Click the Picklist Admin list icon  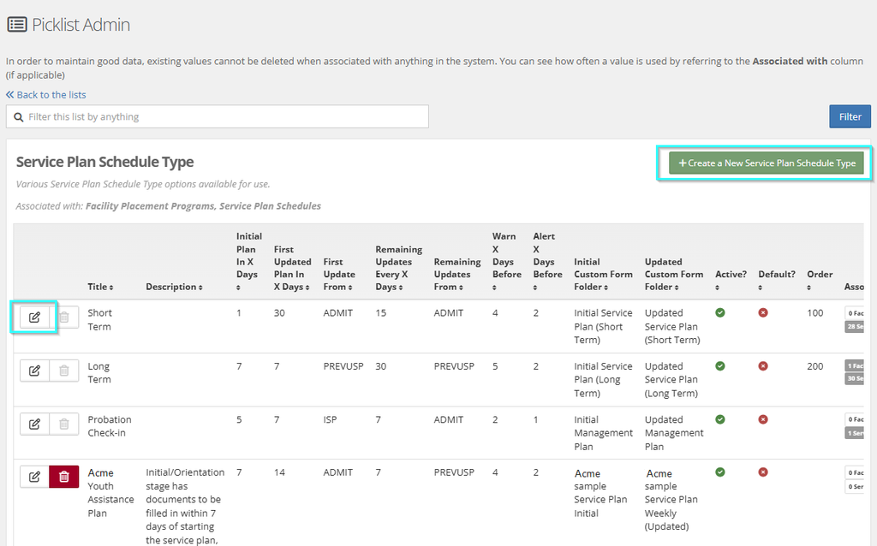(17, 25)
